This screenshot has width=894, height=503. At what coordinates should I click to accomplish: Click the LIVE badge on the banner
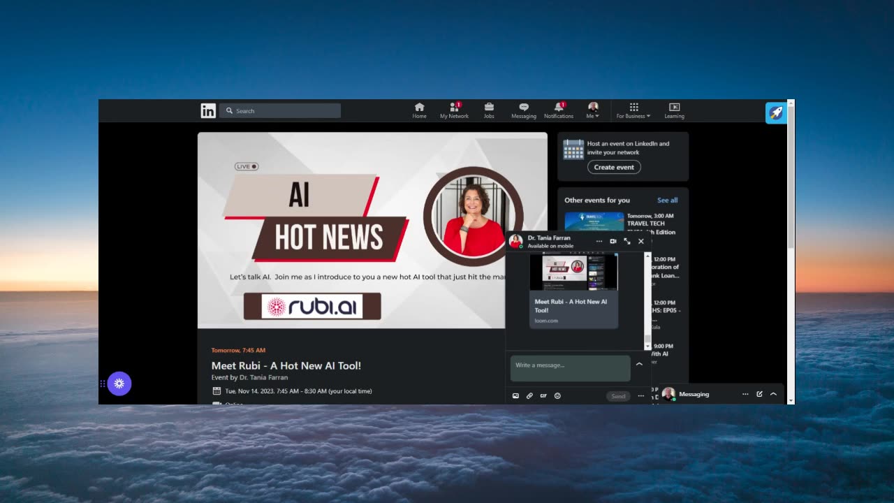point(247,166)
